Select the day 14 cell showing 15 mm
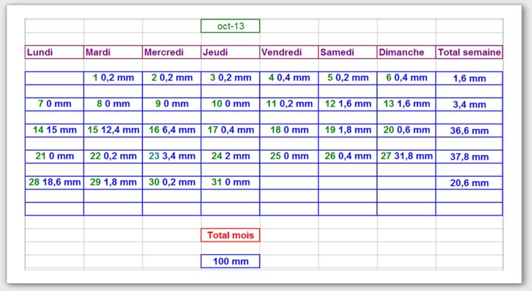 (x=54, y=130)
